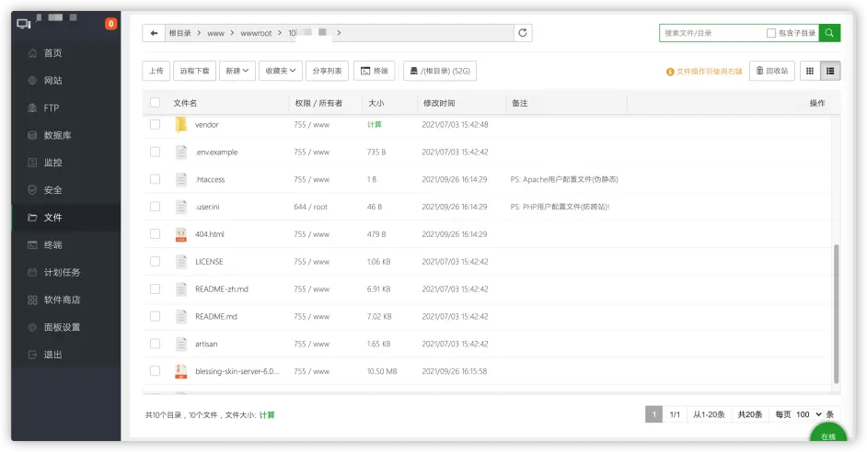Screen dimensions: 867x452
Task: Open 数据库 in the sidebar
Action: 57,135
